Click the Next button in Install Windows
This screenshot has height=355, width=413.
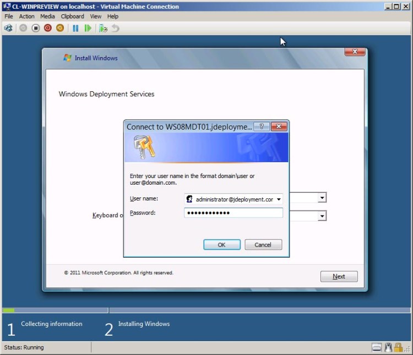[339, 276]
